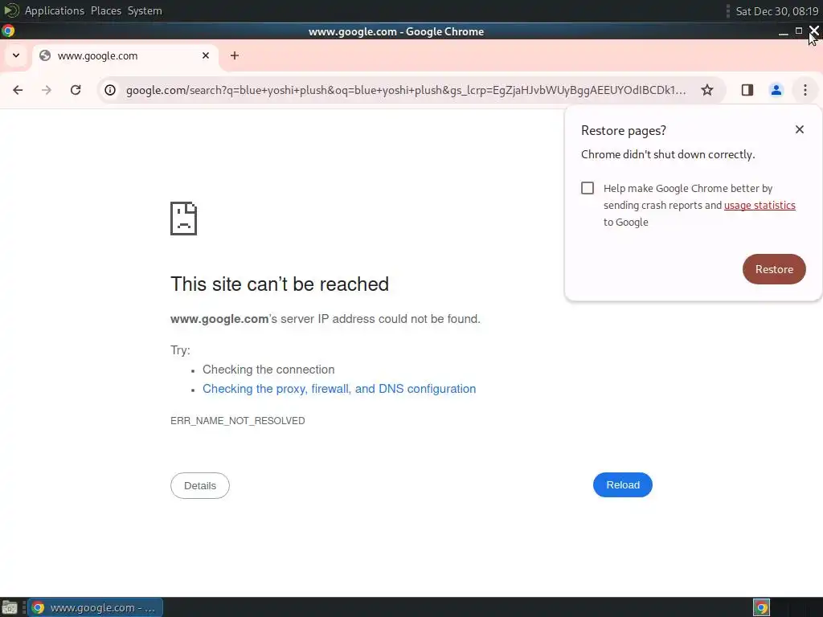The image size is (823, 617).
Task: Open the Places menu
Action: click(x=106, y=10)
